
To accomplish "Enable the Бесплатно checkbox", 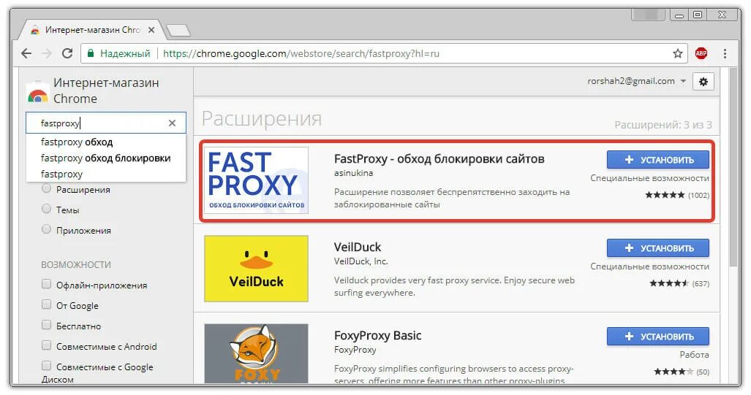I will coord(46,325).
